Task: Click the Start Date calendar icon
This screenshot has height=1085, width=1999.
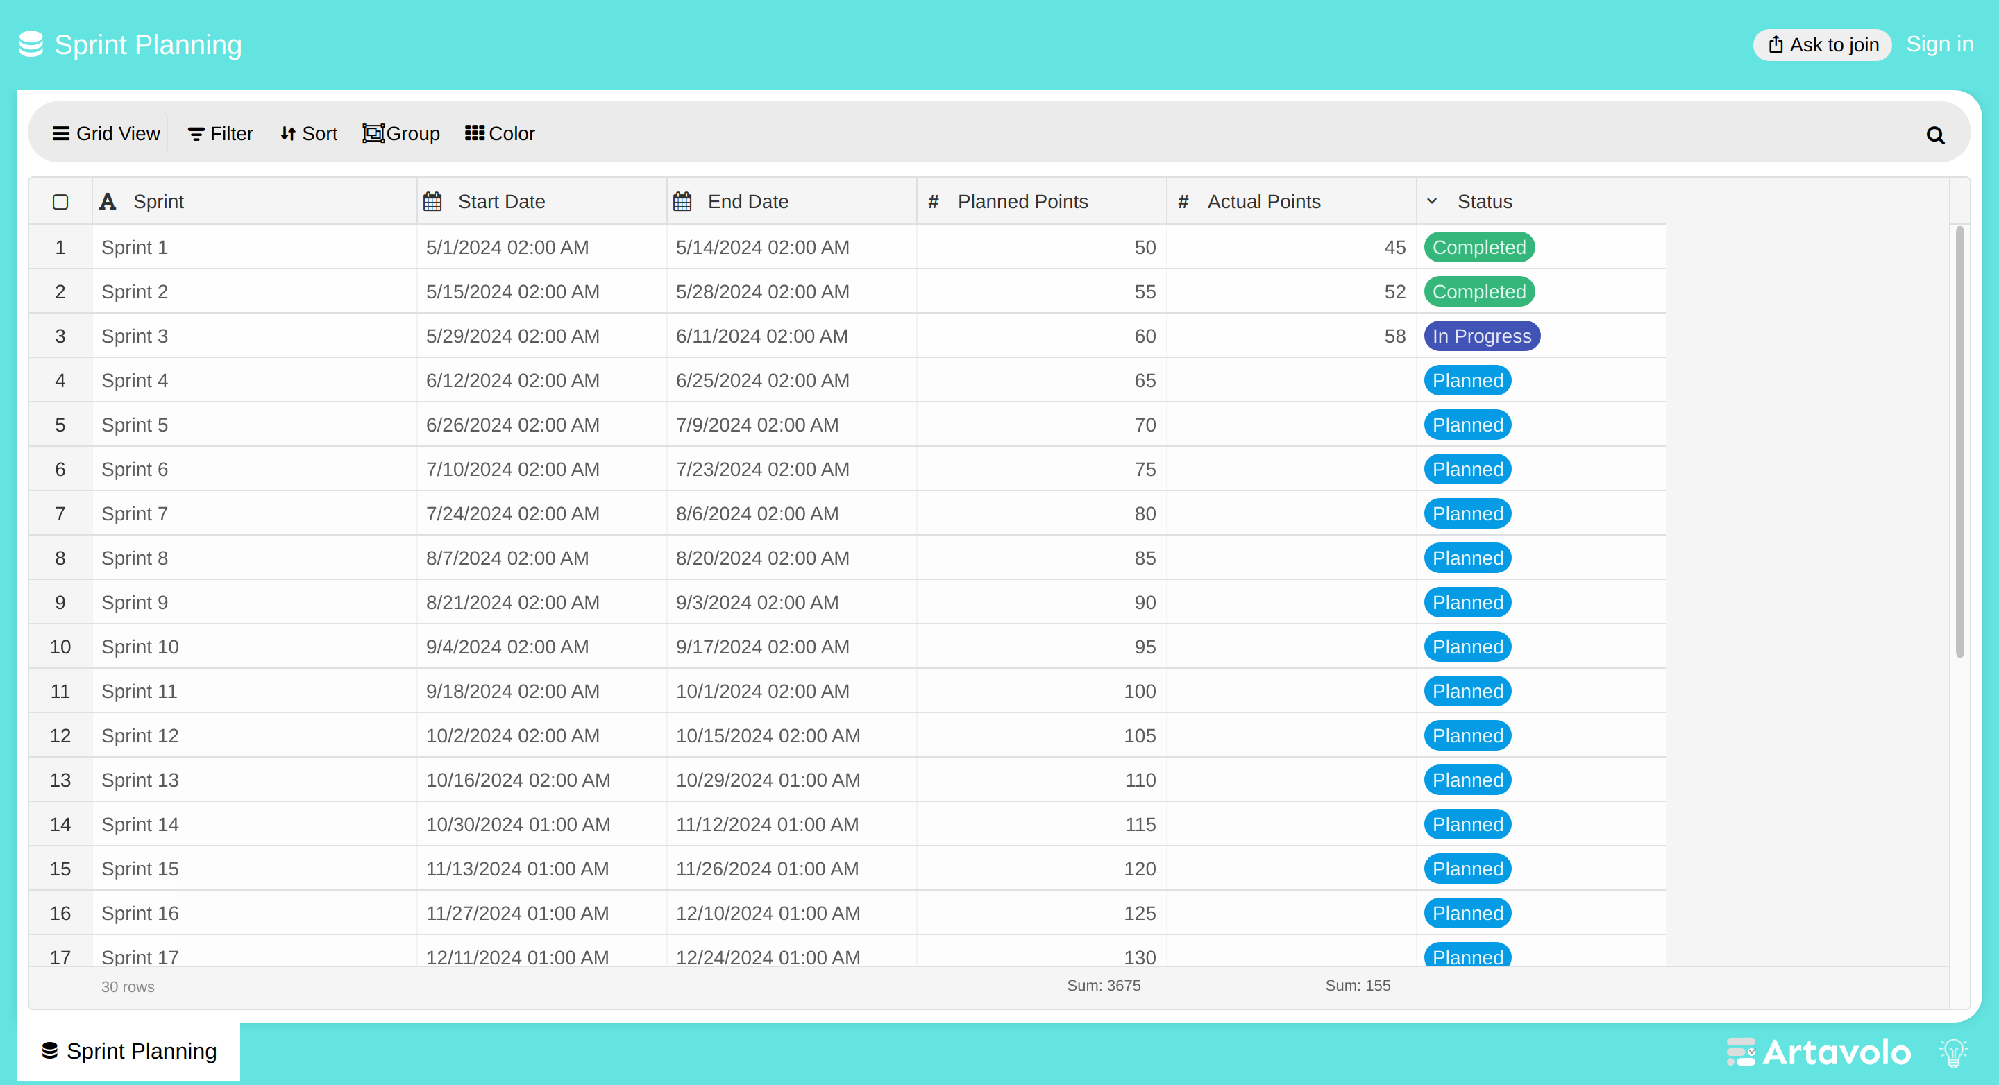Action: 432,202
